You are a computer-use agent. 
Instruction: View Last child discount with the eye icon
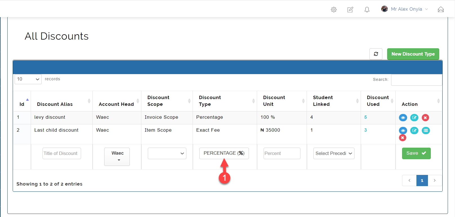click(403, 131)
